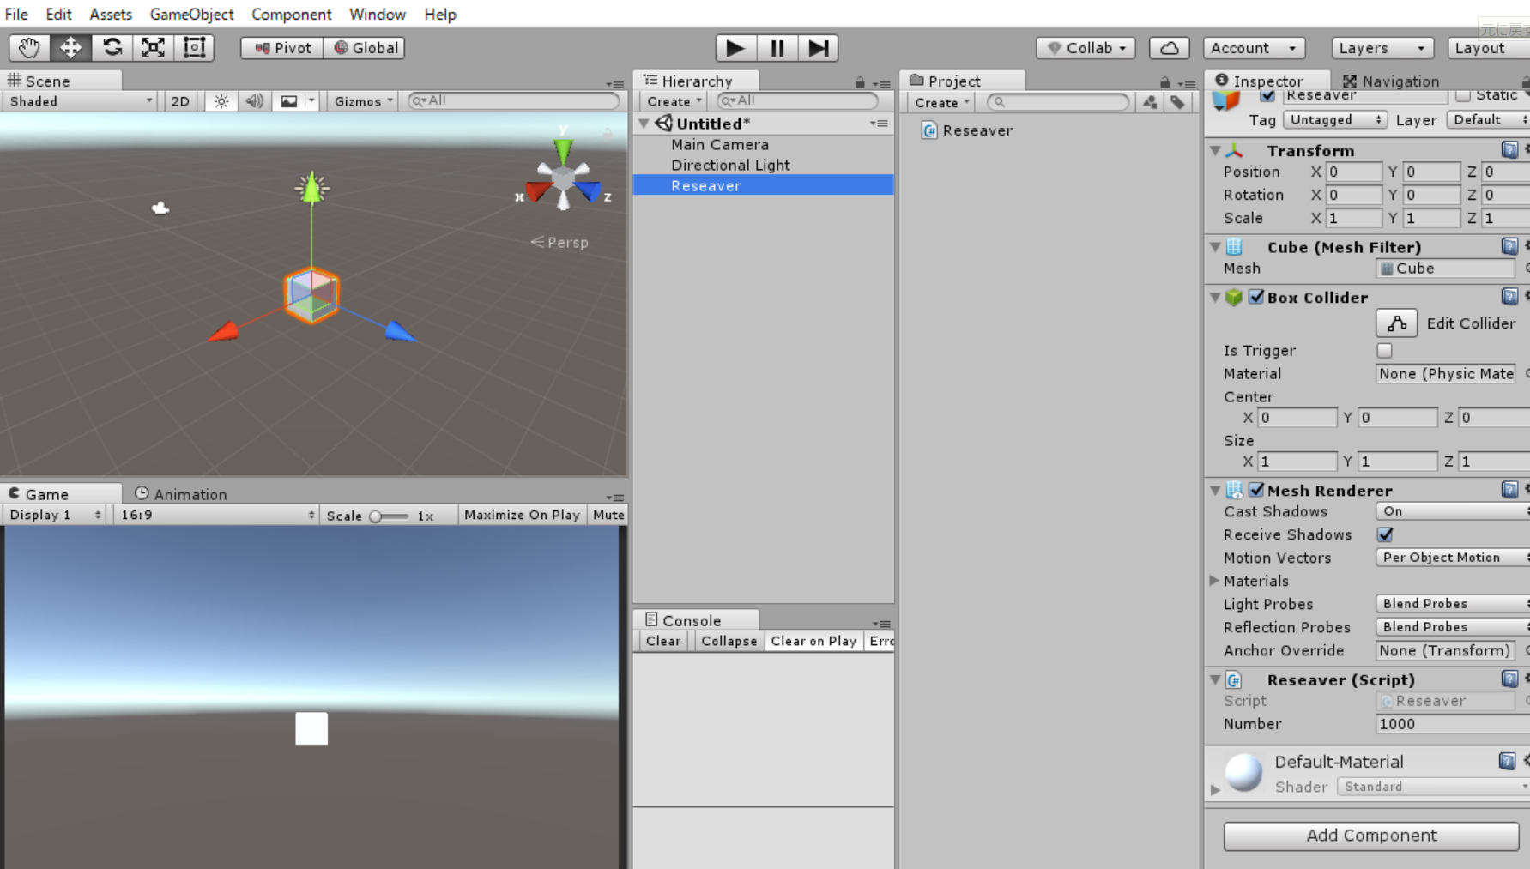Viewport: 1530px width, 869px height.
Task: Open the Collab dropdown
Action: tap(1086, 48)
